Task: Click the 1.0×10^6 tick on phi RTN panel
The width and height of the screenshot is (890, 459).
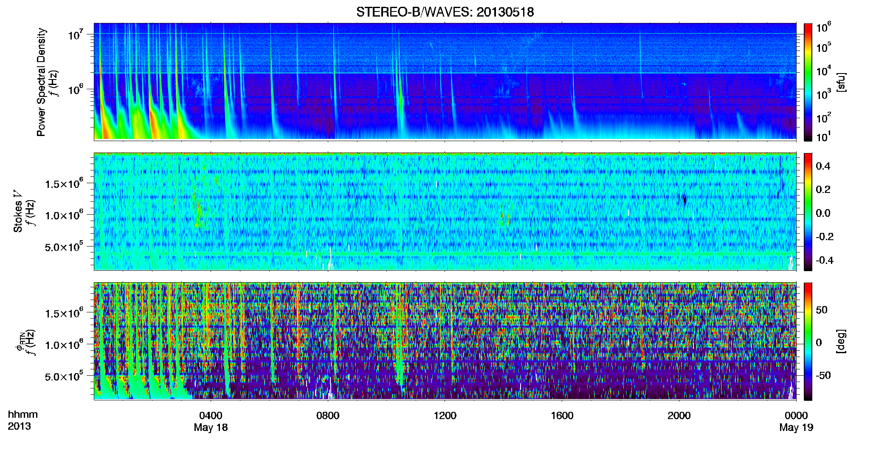Action: [64, 345]
